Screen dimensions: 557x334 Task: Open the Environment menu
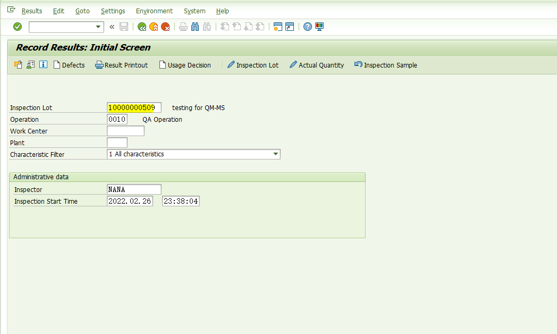point(154,11)
